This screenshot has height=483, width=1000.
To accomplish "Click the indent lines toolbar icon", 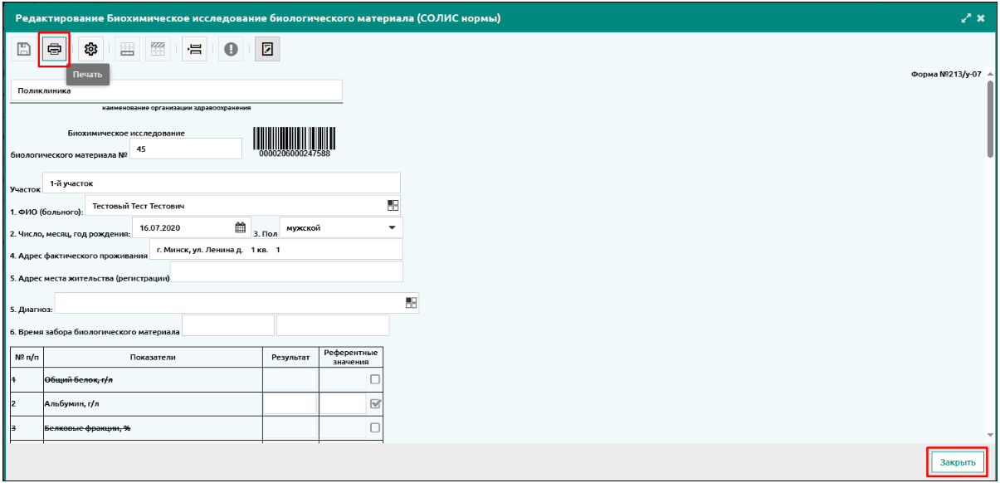I will [x=193, y=50].
